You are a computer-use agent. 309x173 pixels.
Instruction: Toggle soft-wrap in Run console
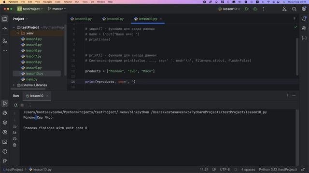click(14, 126)
